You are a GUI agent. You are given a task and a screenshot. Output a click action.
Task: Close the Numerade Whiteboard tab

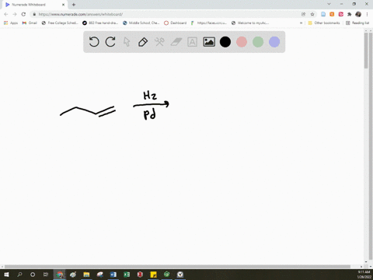[x=63, y=5]
